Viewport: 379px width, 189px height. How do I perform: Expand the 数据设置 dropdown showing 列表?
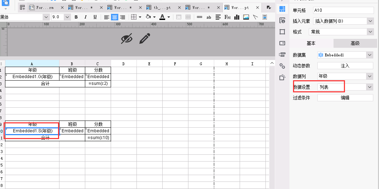click(x=345, y=87)
